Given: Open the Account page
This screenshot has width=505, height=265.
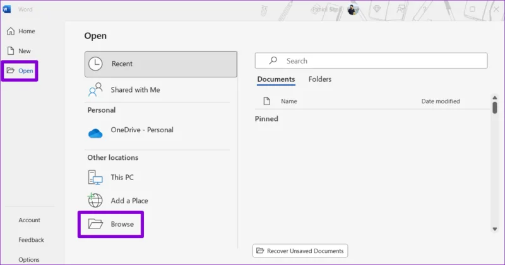Looking at the screenshot, I should [29, 220].
